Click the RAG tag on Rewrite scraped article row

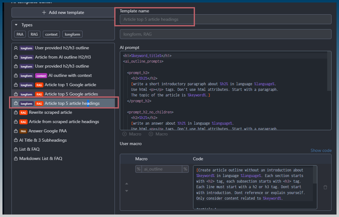pos(23,113)
